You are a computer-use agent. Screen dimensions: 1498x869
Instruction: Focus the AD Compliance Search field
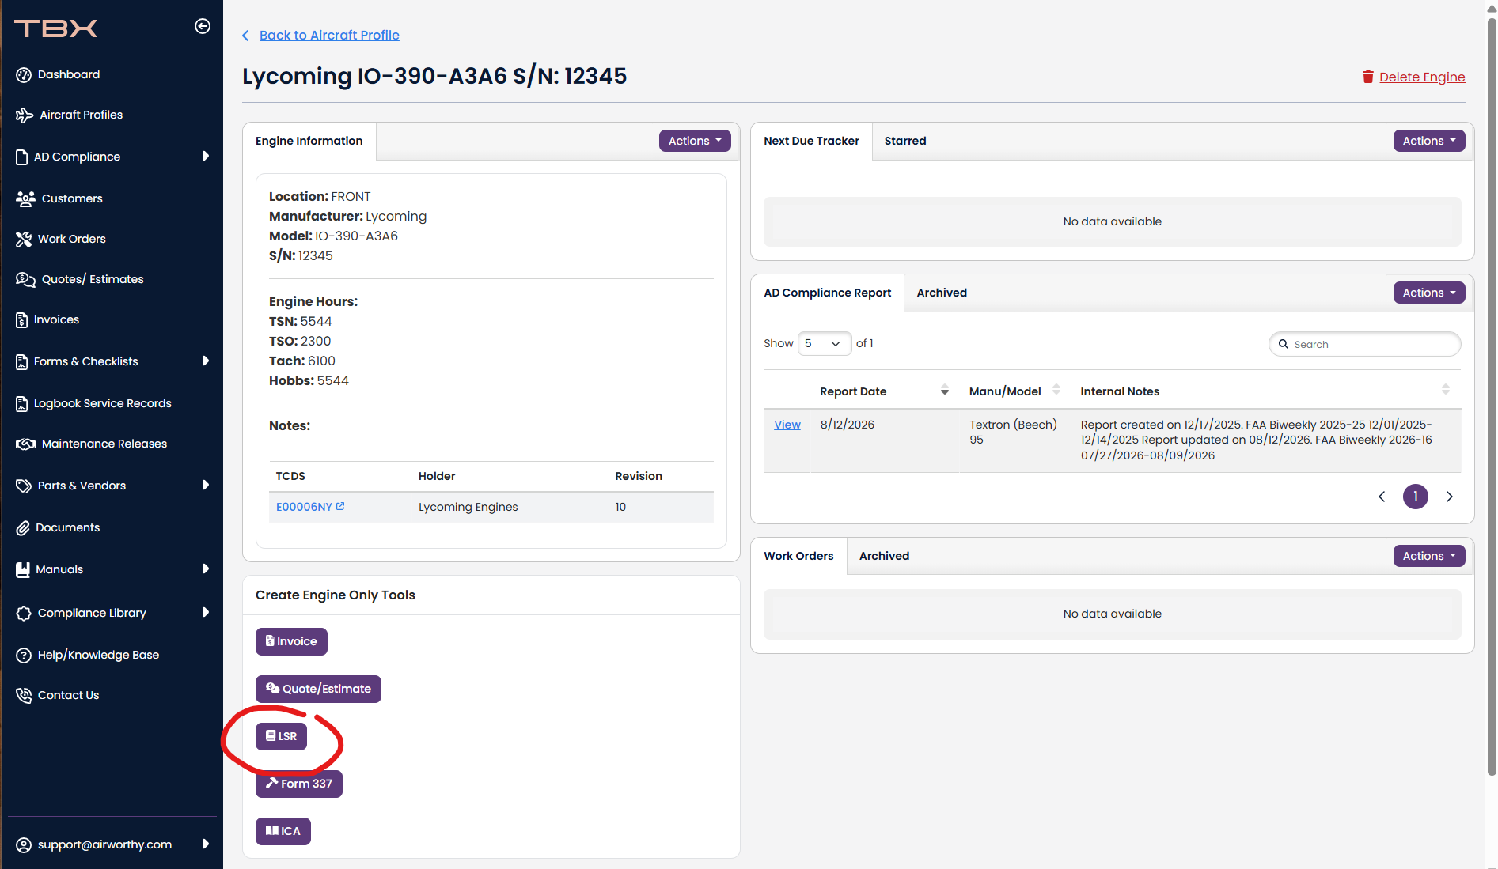pyautogui.click(x=1365, y=345)
